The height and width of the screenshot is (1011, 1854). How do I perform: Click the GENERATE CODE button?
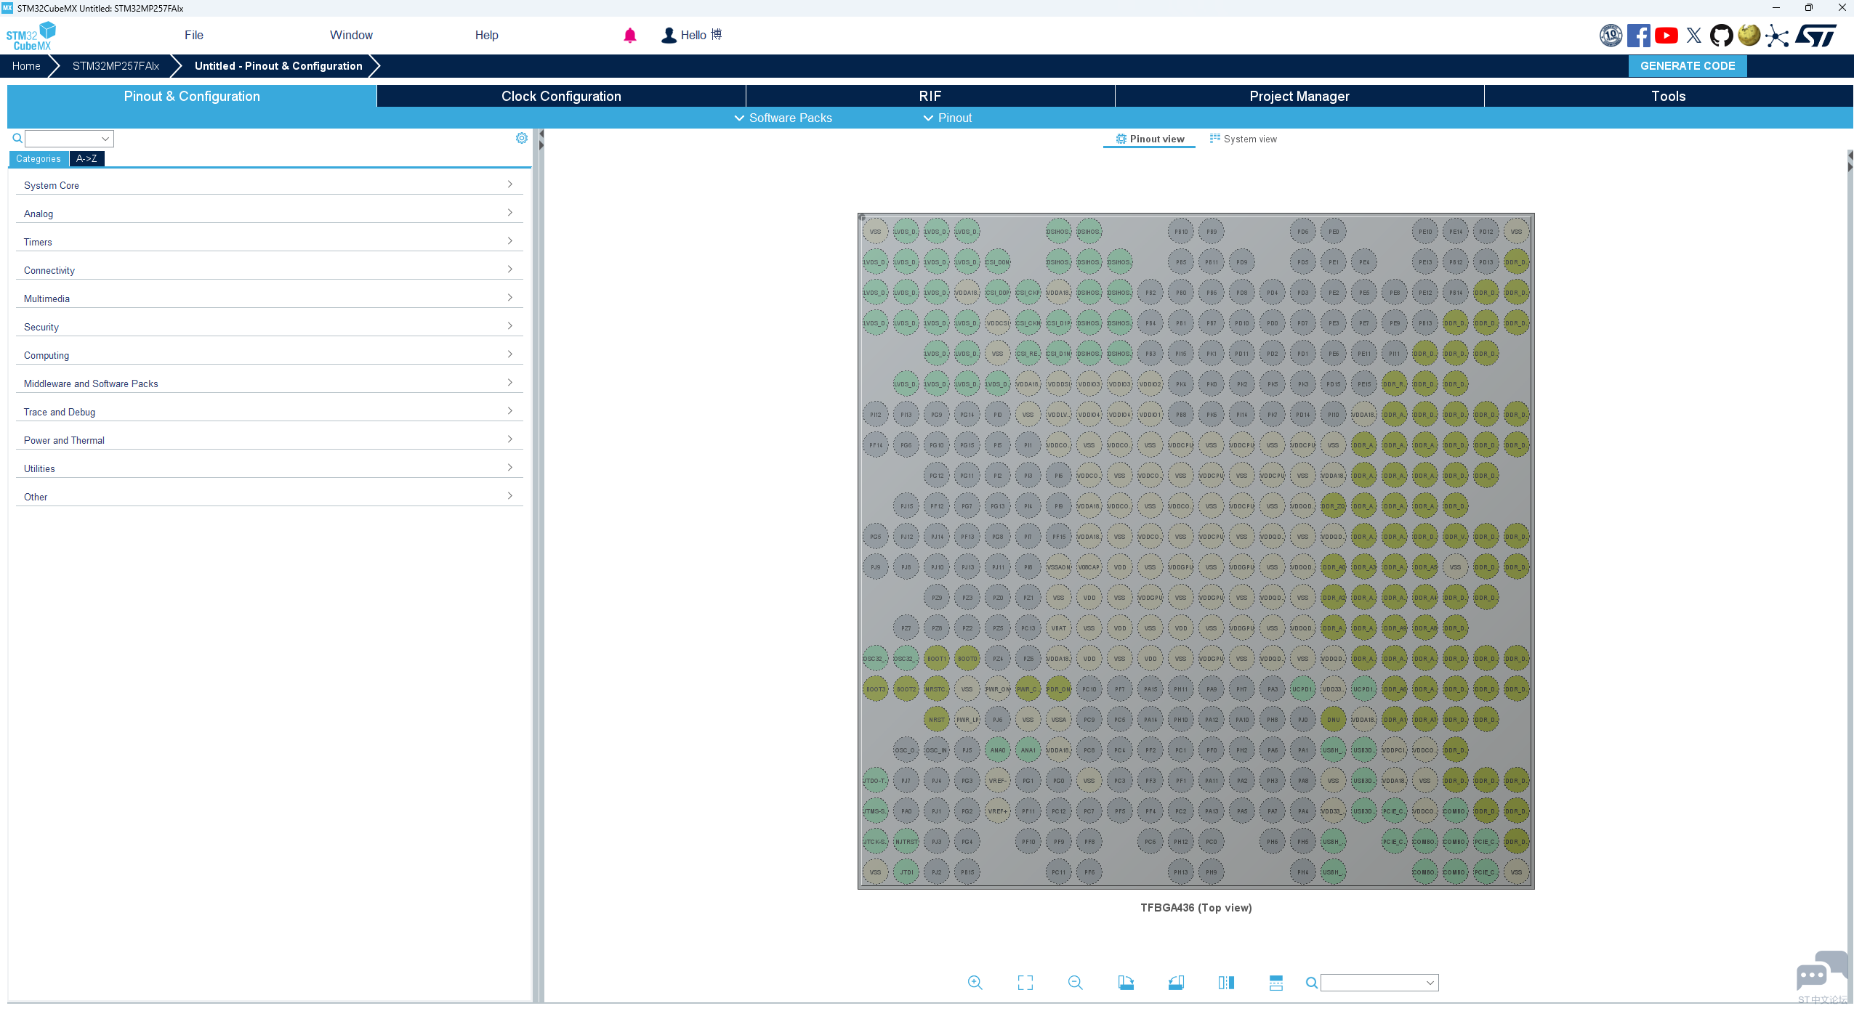[x=1688, y=65]
